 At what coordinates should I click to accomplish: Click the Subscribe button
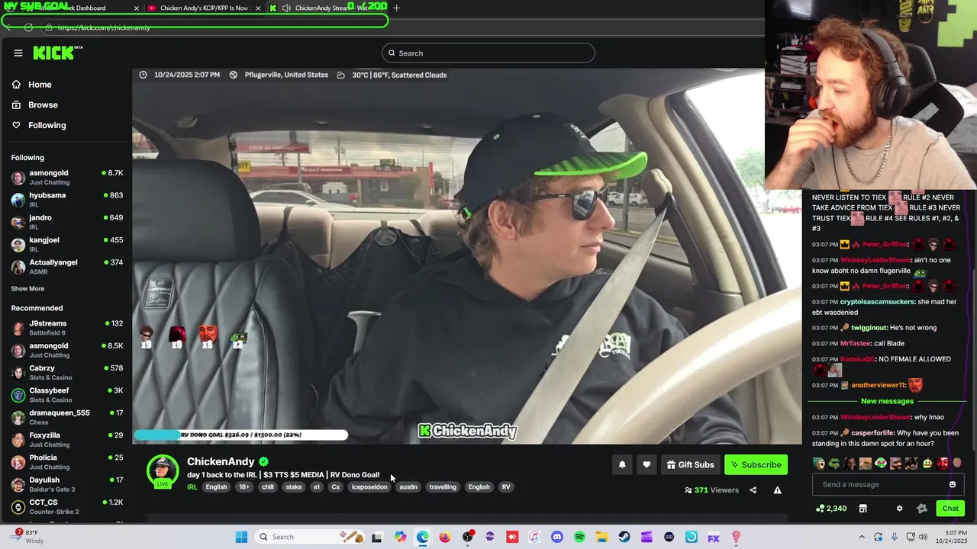756,464
